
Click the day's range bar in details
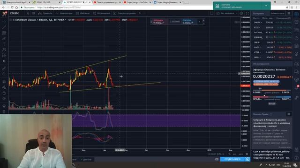click(x=272, y=90)
